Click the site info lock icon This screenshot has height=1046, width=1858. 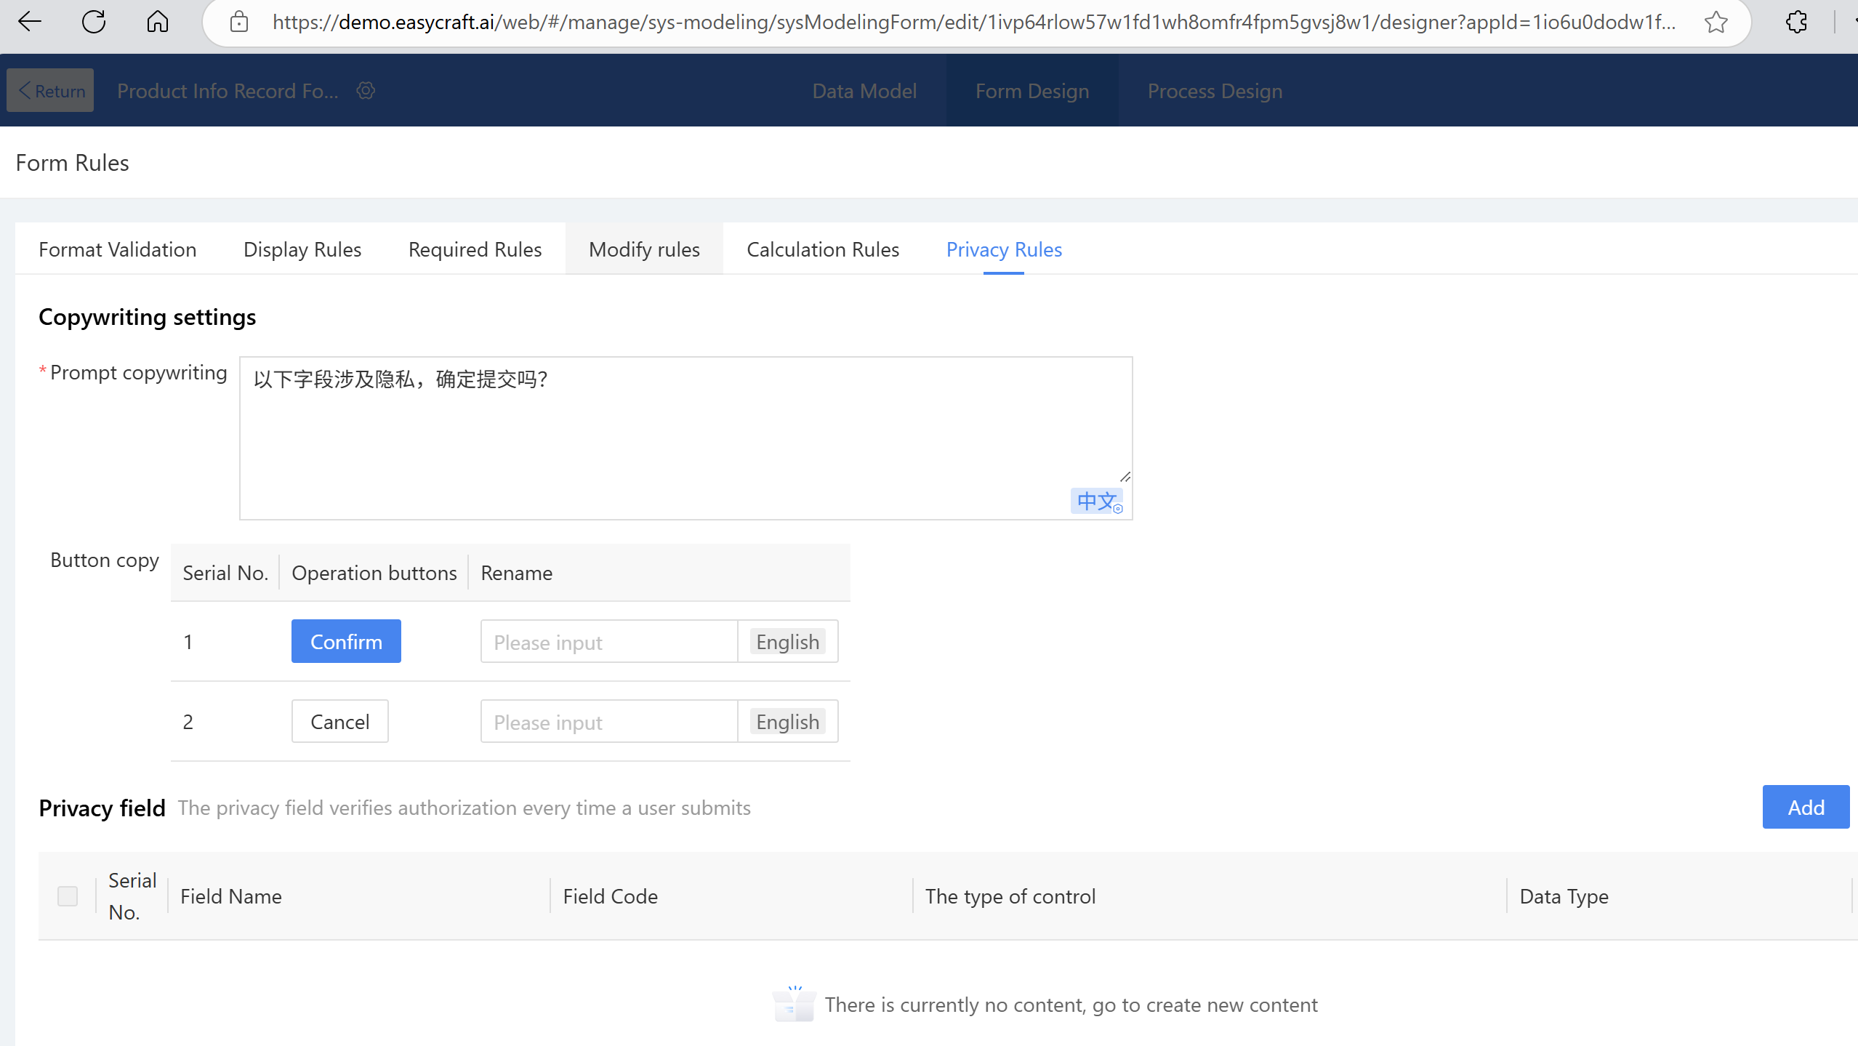pos(238,22)
